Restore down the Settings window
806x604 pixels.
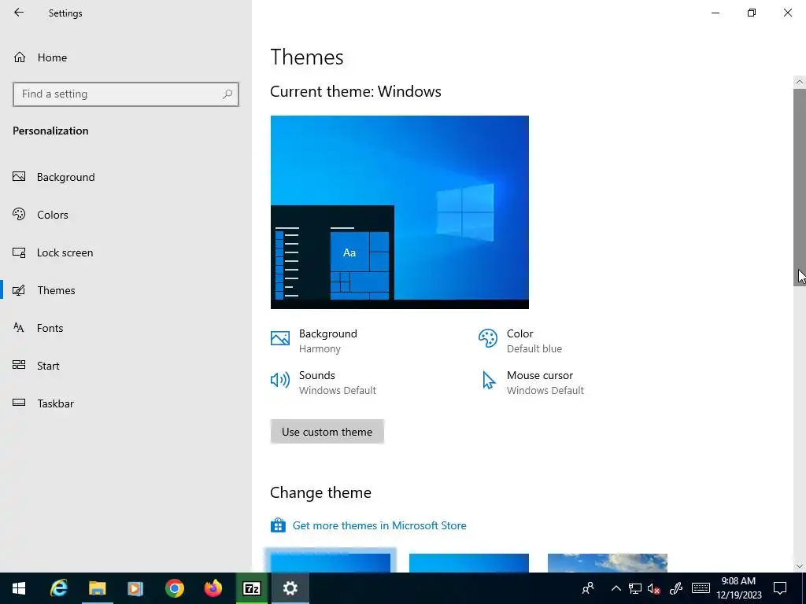(x=752, y=13)
